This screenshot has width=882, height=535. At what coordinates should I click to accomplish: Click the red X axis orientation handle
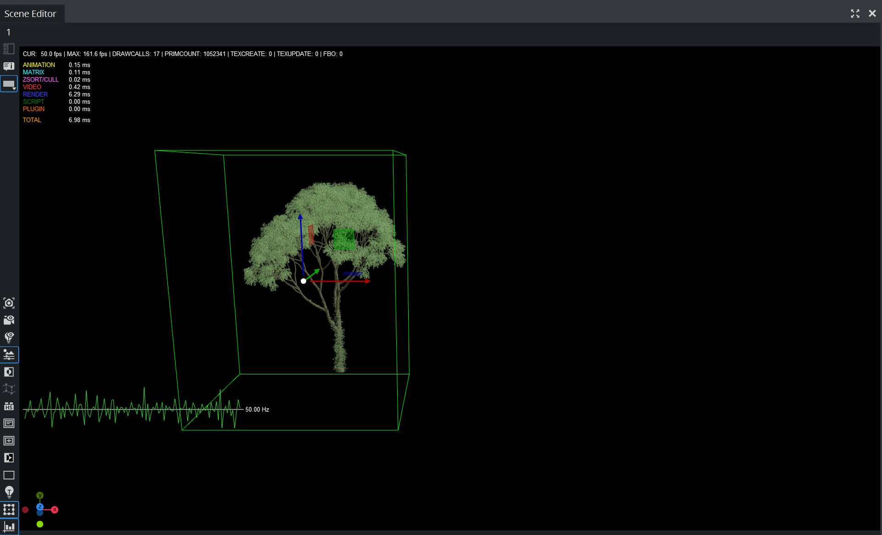pyautogui.click(x=55, y=510)
